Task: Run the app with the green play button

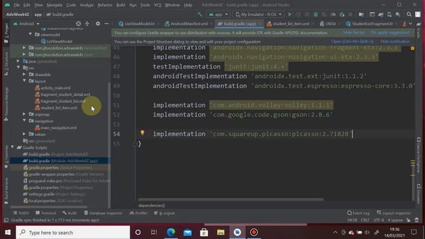Action: (290, 15)
